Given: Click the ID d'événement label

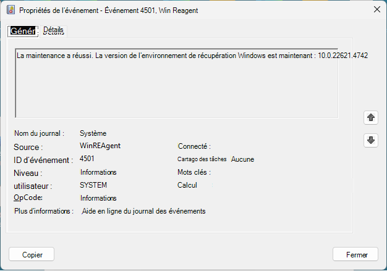Looking at the screenshot, I should (x=43, y=160).
